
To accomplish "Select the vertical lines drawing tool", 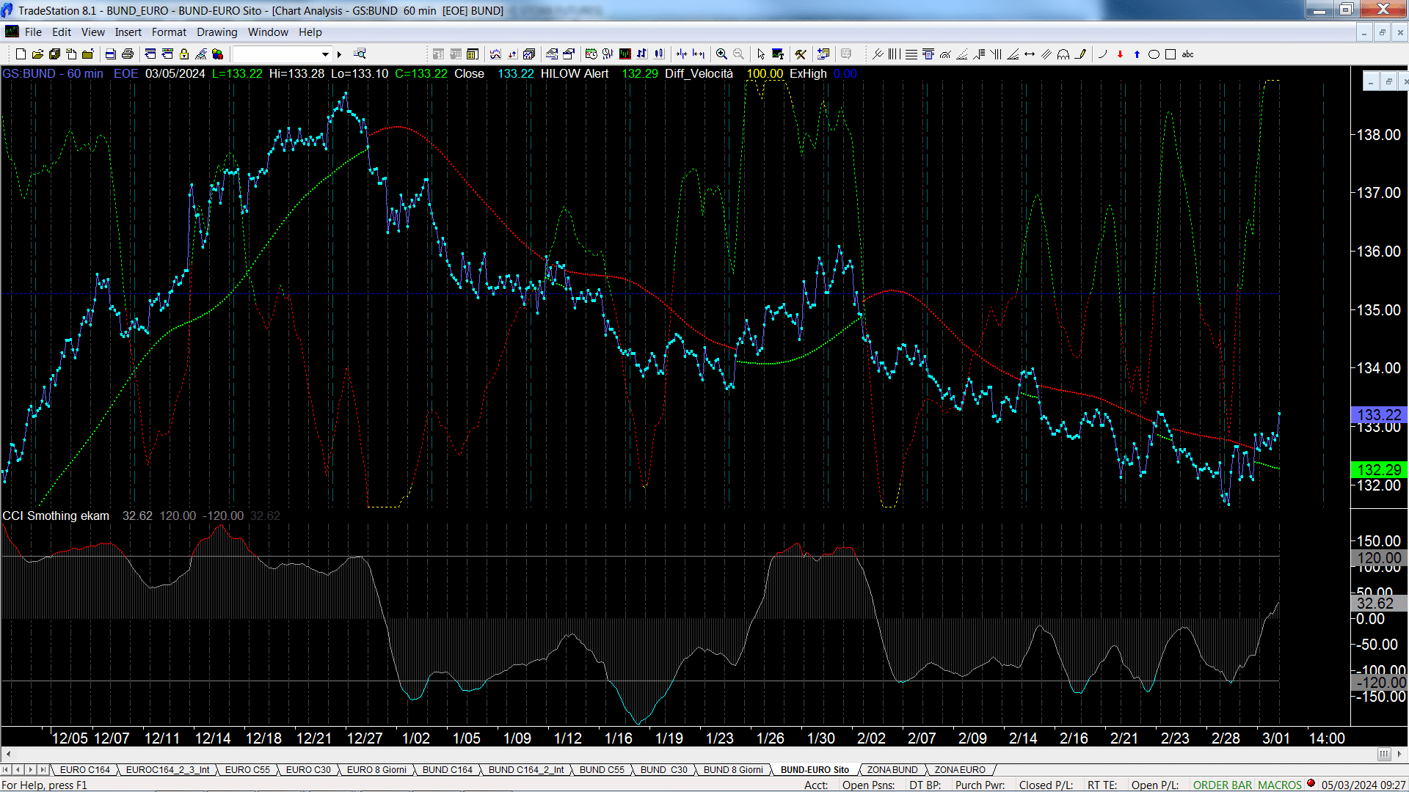I will [894, 54].
